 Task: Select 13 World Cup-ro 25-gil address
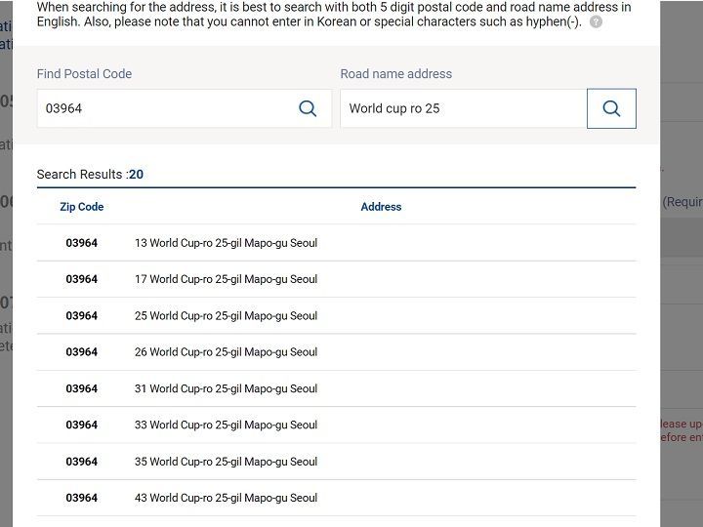coord(226,243)
